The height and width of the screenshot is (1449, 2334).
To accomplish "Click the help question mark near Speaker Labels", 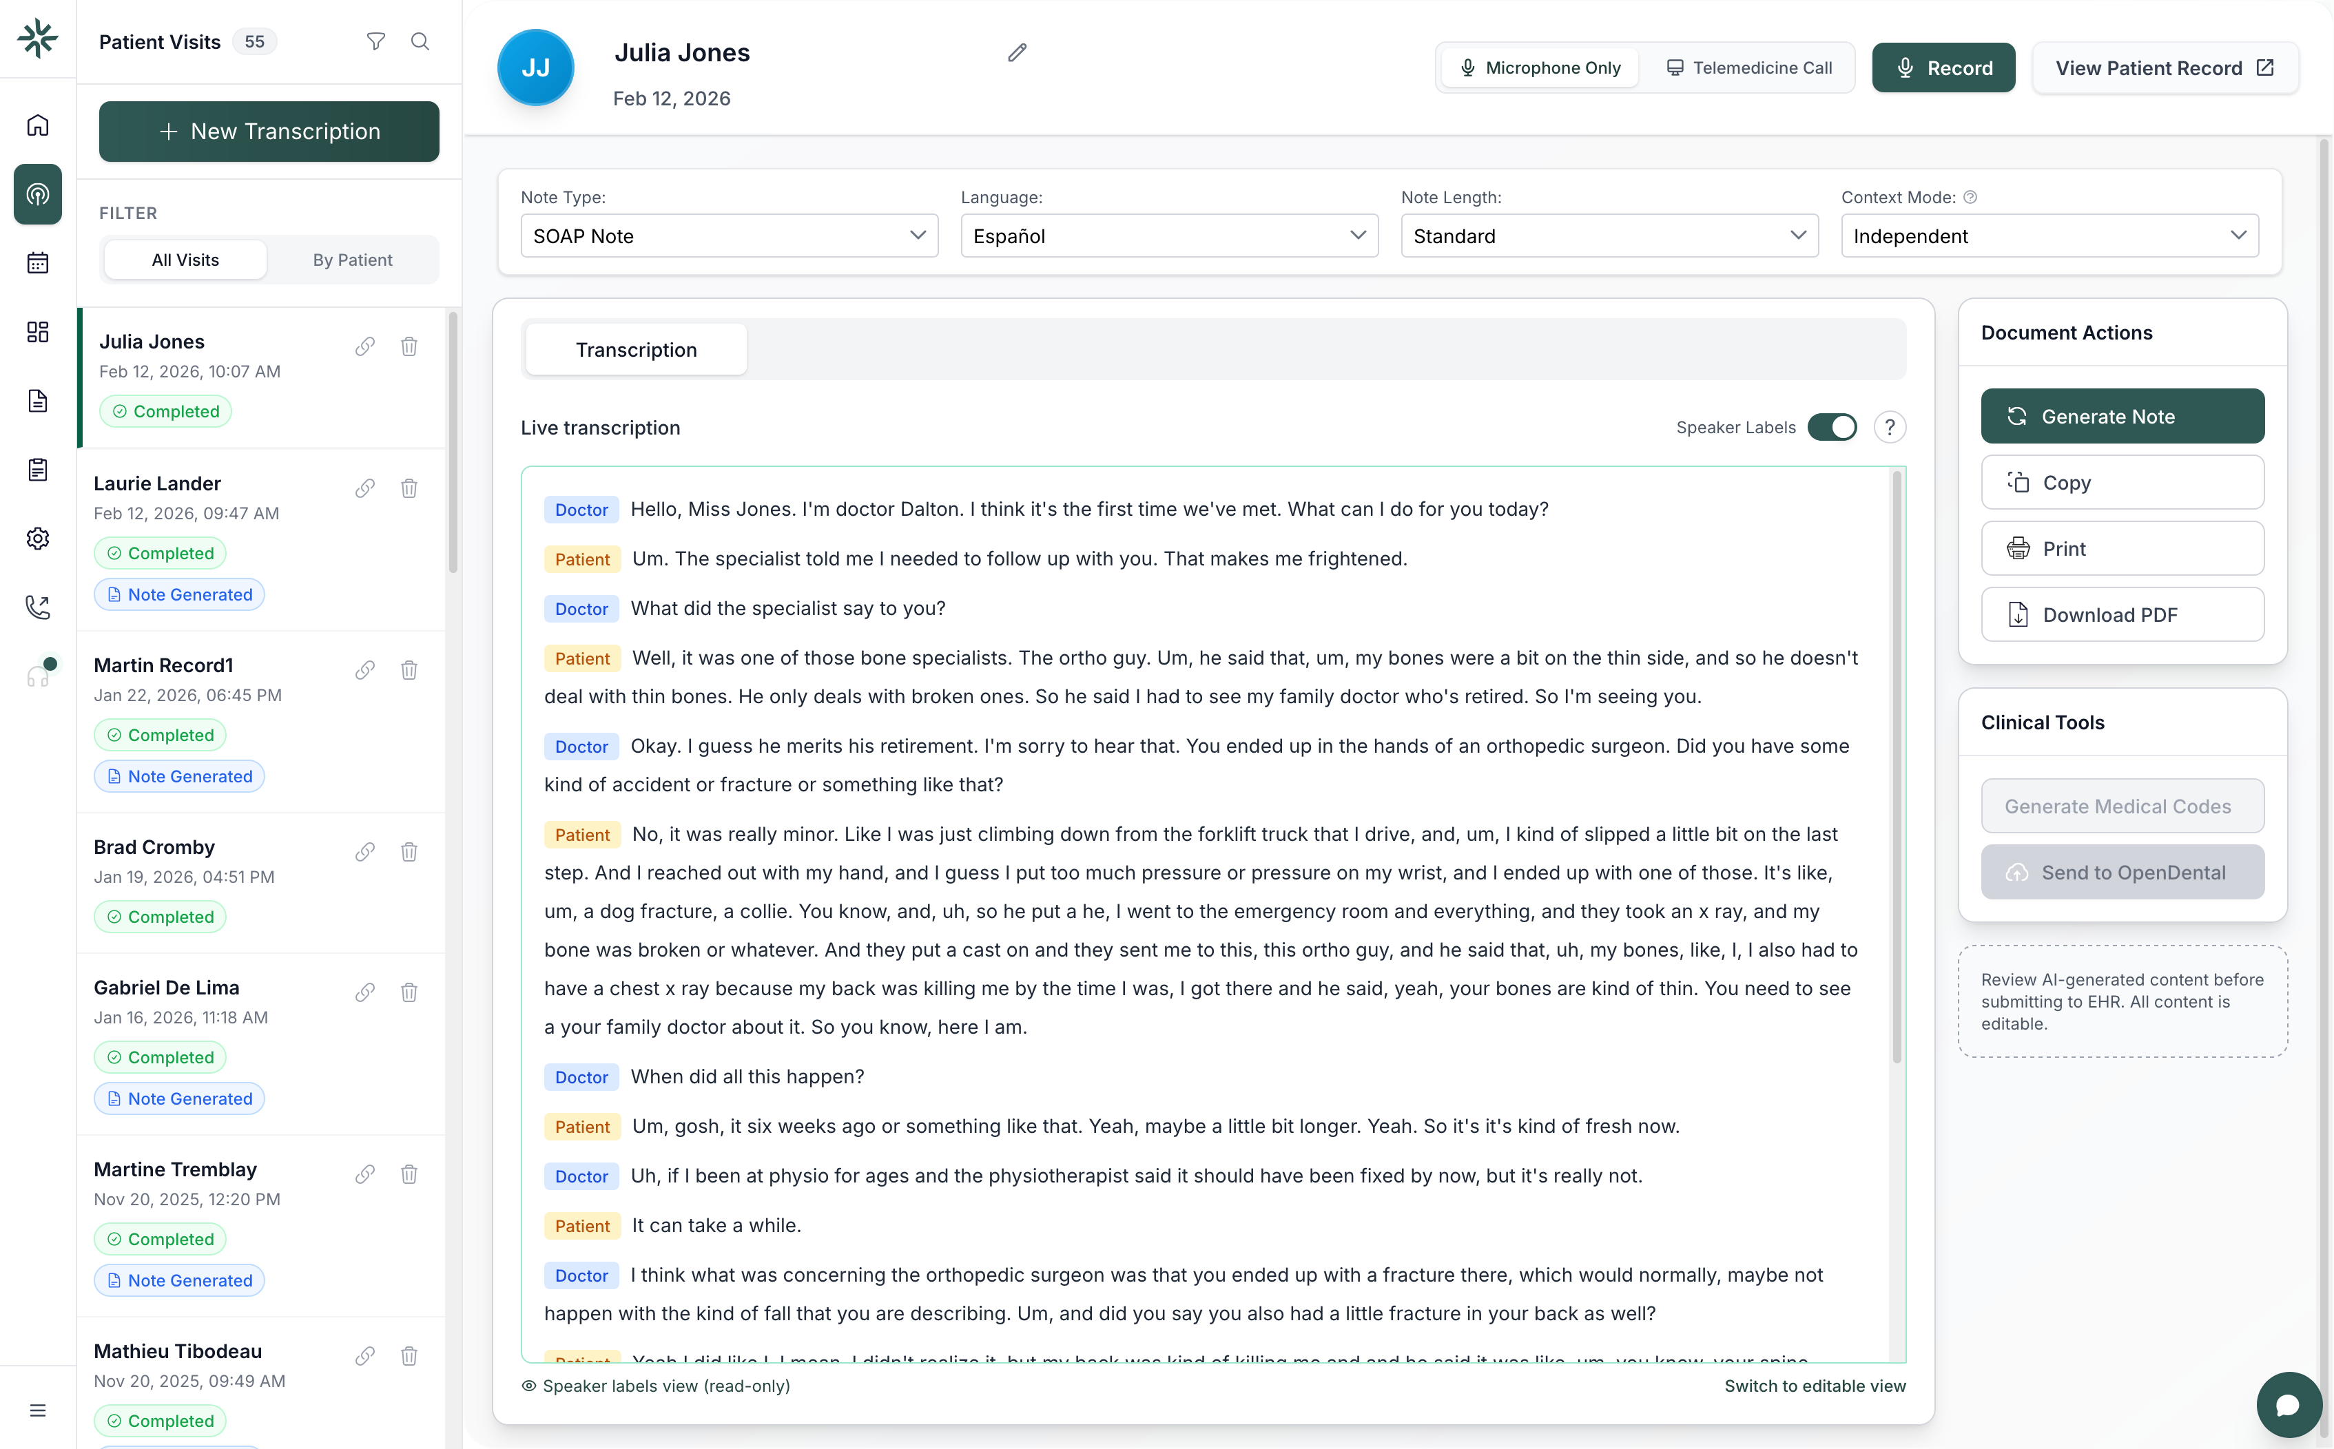I will click(1889, 428).
